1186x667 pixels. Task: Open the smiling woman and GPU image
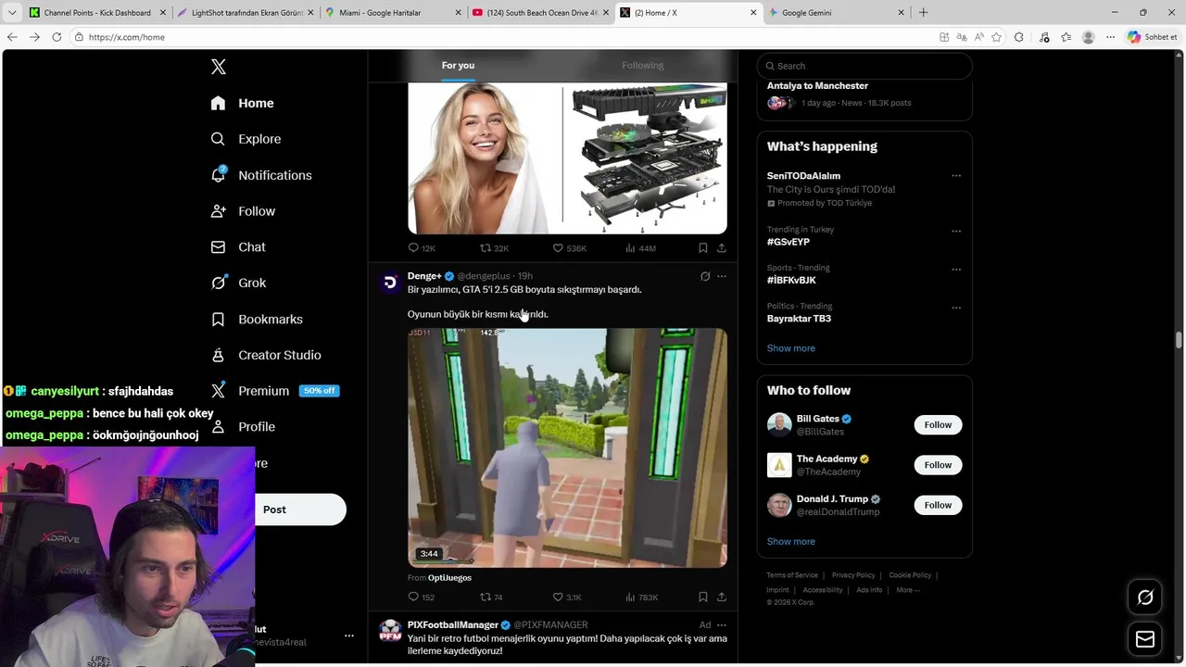[567, 158]
